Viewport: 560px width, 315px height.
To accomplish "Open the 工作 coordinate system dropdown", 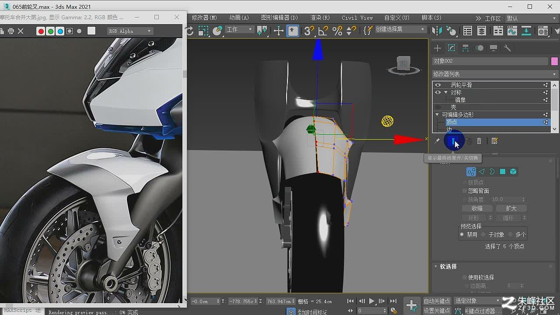I will [239, 29].
